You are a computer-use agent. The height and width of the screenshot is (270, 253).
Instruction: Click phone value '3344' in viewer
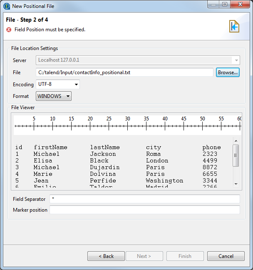pyautogui.click(x=210, y=181)
